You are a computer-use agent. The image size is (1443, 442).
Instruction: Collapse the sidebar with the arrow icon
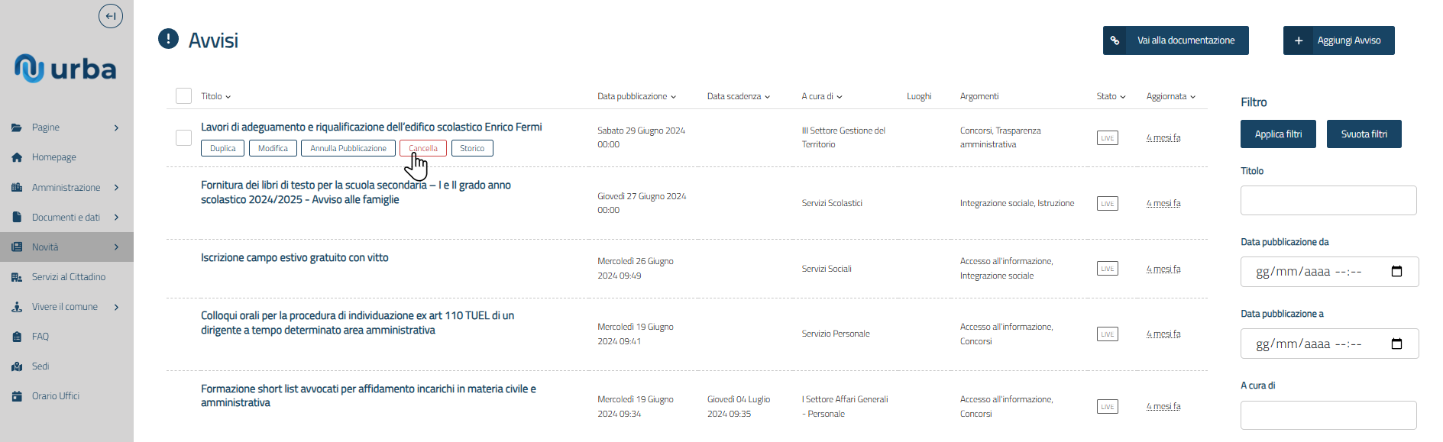[111, 16]
